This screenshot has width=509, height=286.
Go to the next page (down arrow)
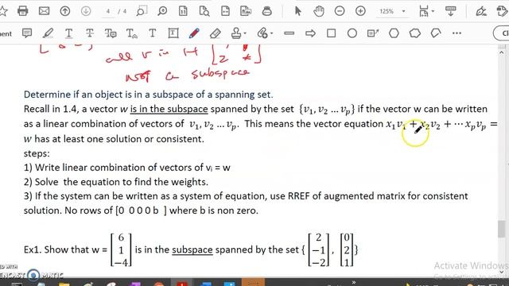point(86,11)
